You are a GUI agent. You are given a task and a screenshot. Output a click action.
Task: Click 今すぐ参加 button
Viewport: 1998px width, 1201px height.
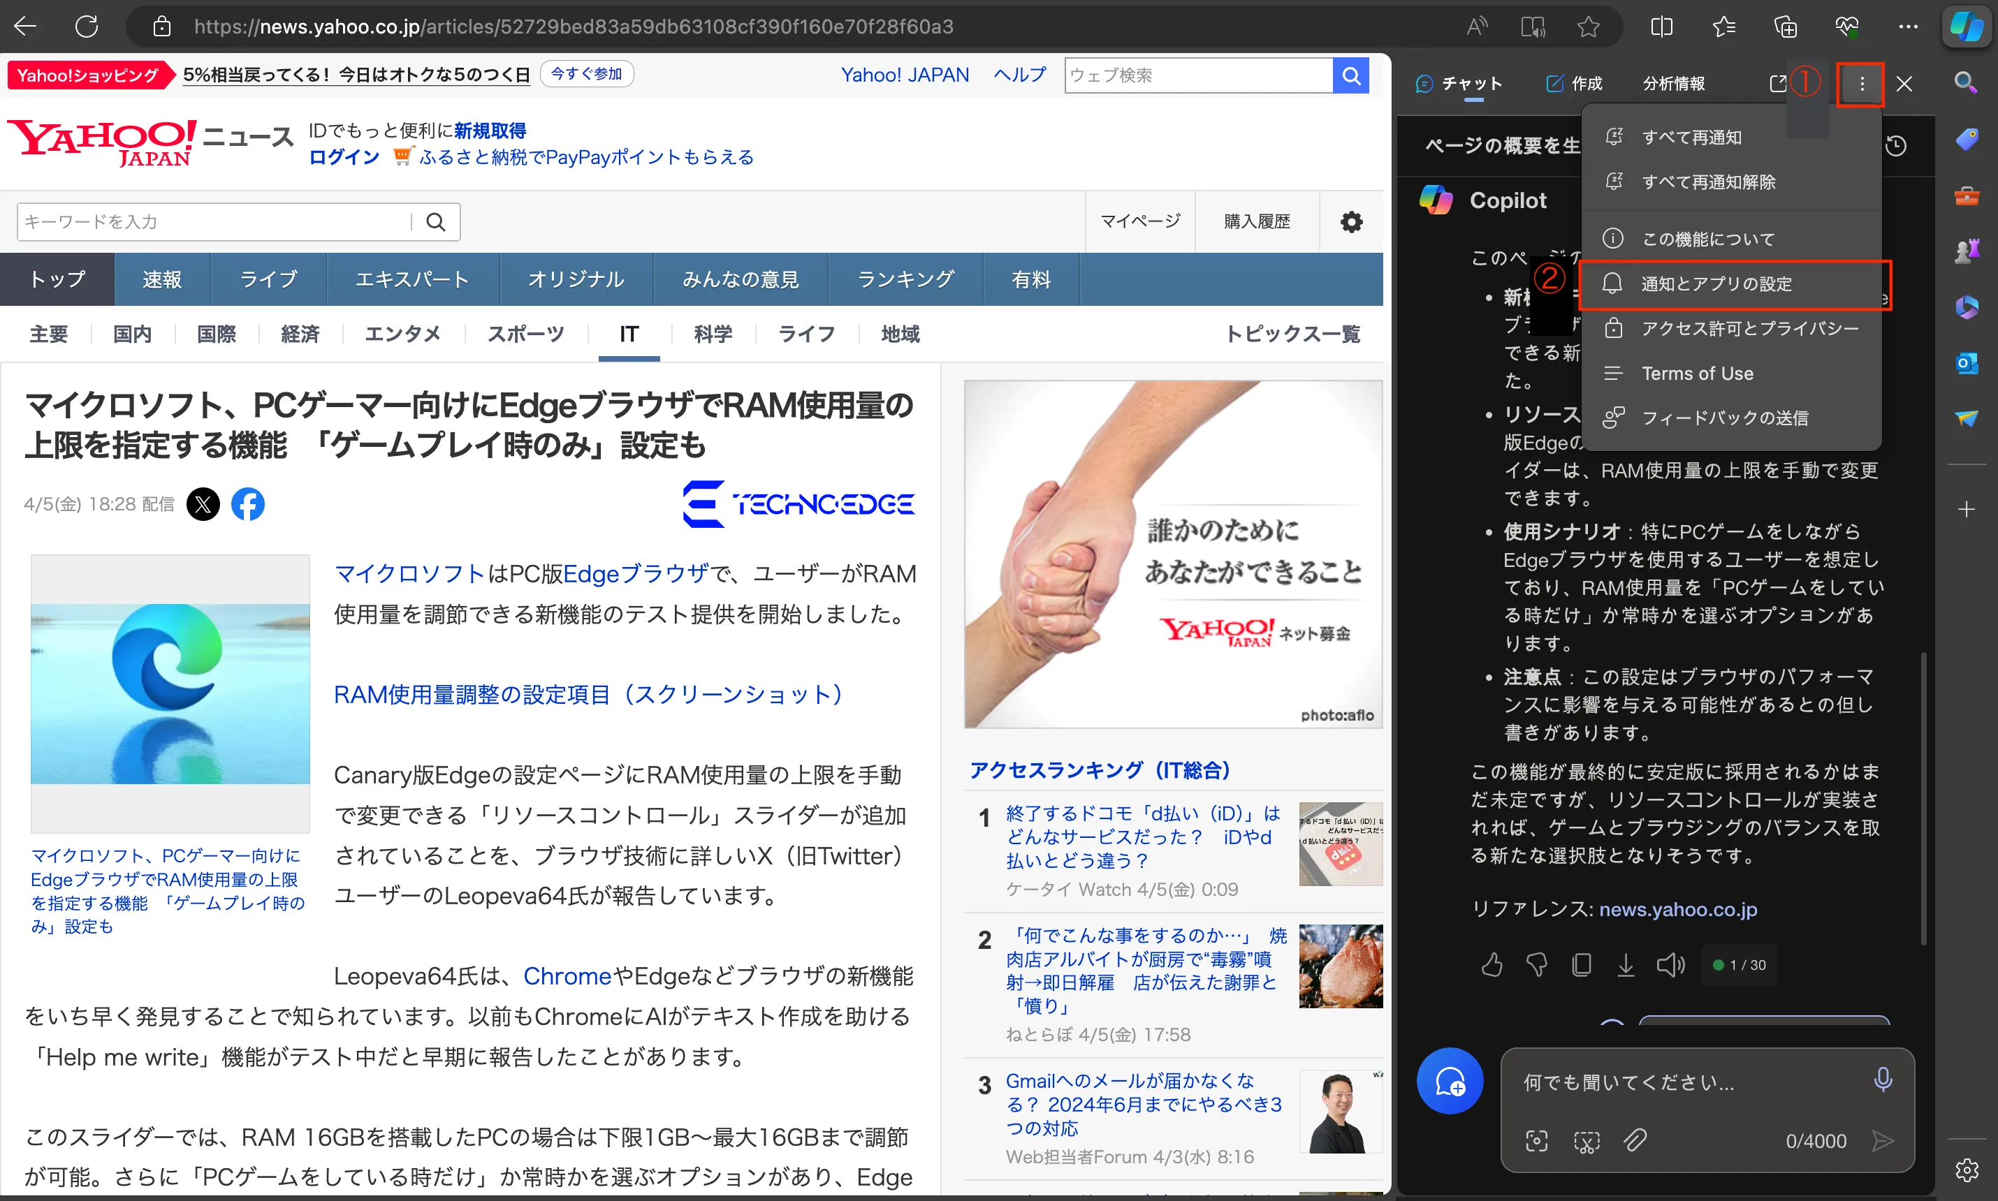click(x=586, y=75)
